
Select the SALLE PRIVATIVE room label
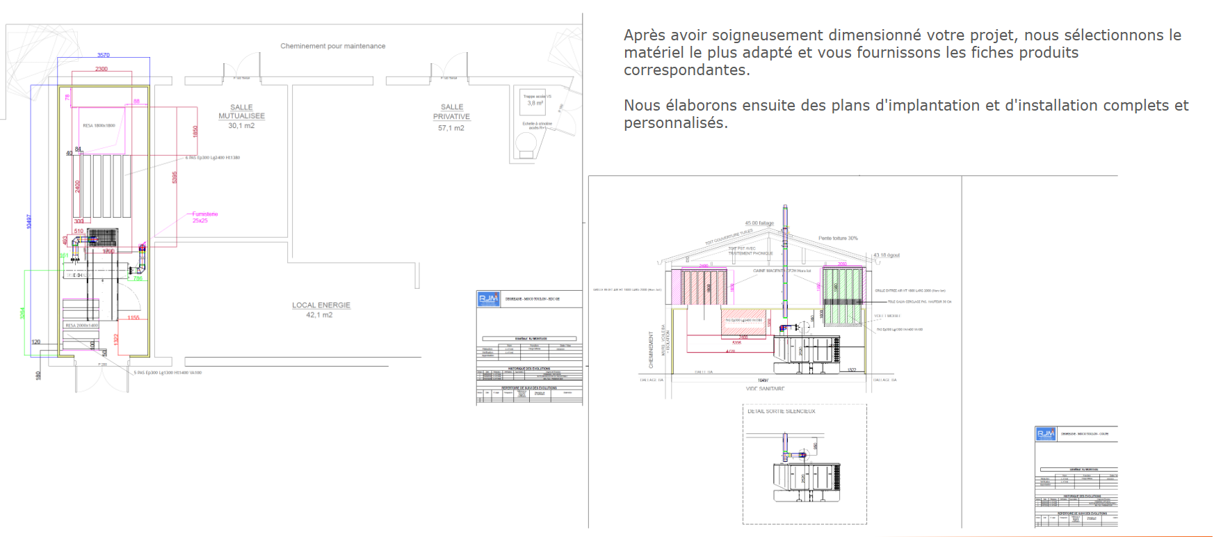(x=451, y=112)
